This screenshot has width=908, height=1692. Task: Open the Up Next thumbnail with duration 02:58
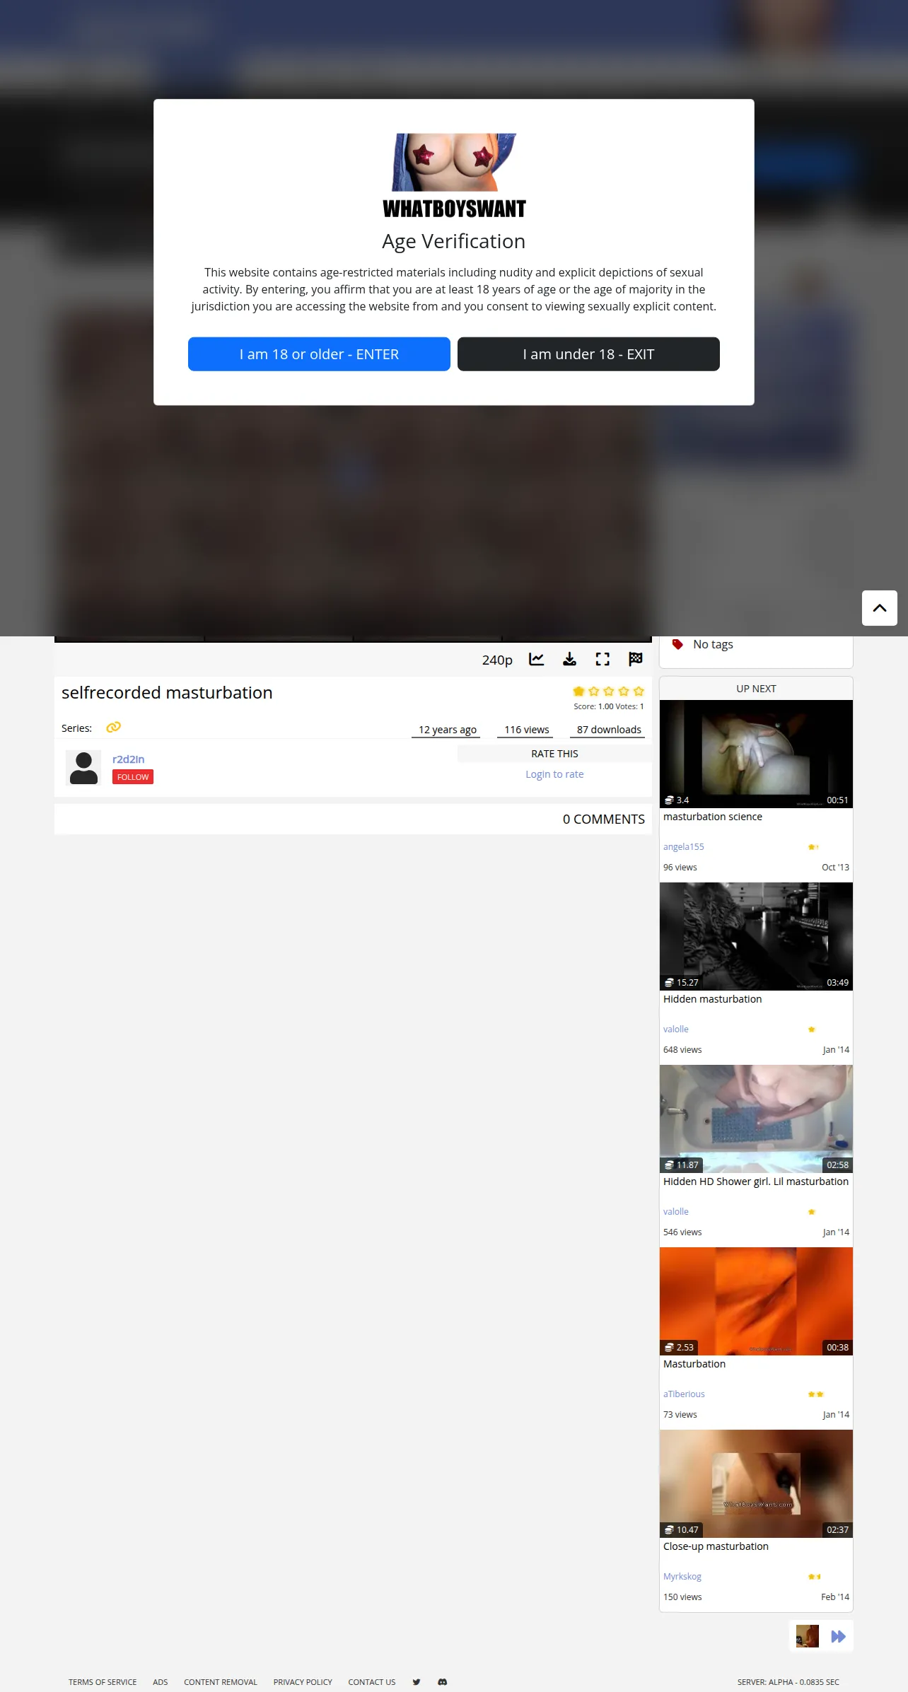click(756, 1119)
